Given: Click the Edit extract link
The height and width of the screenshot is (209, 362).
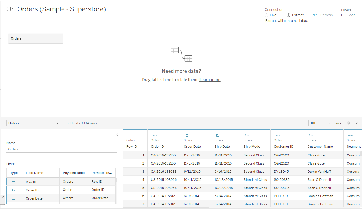Looking at the screenshot, I should click(313, 15).
